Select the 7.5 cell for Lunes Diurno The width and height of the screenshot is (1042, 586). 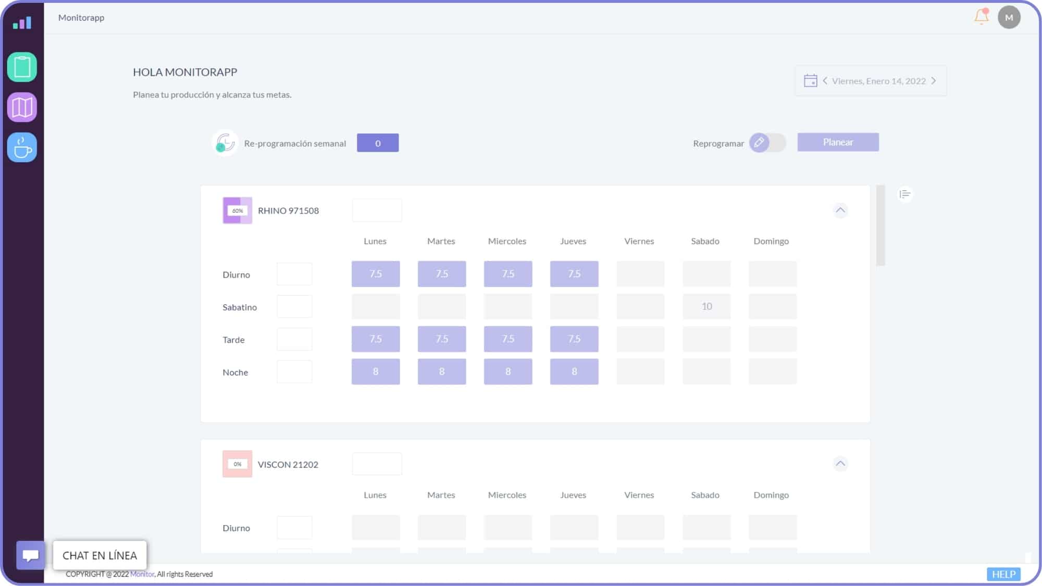click(375, 273)
